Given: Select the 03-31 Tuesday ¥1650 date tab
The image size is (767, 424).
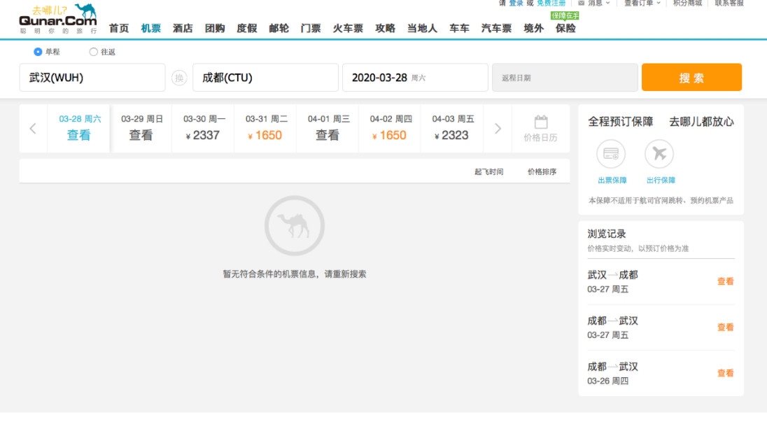Looking at the screenshot, I should point(266,129).
